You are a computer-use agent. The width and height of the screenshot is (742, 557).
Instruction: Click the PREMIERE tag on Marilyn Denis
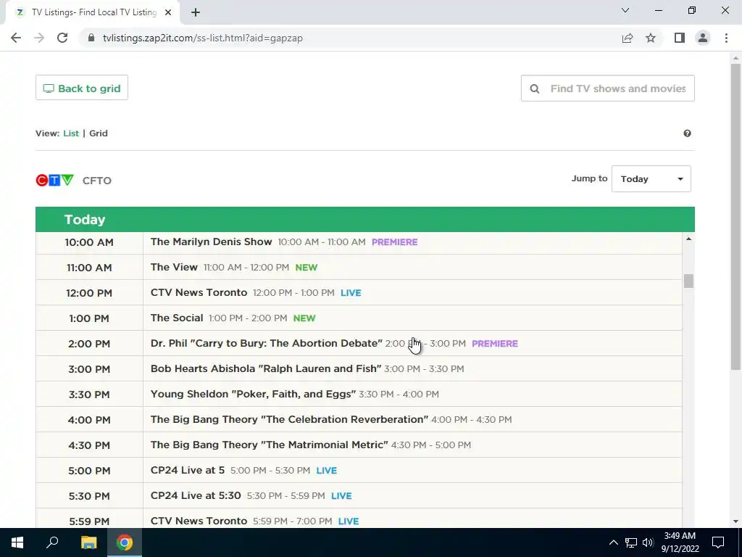395,242
